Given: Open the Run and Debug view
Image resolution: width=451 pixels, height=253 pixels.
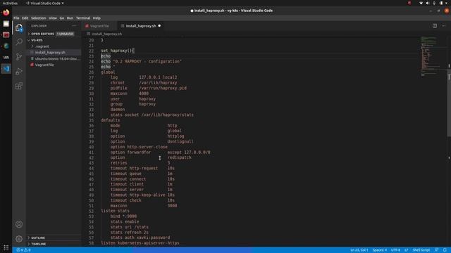Looking at the screenshot, I should tap(19, 71).
